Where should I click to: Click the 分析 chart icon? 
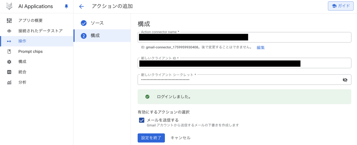point(9,82)
